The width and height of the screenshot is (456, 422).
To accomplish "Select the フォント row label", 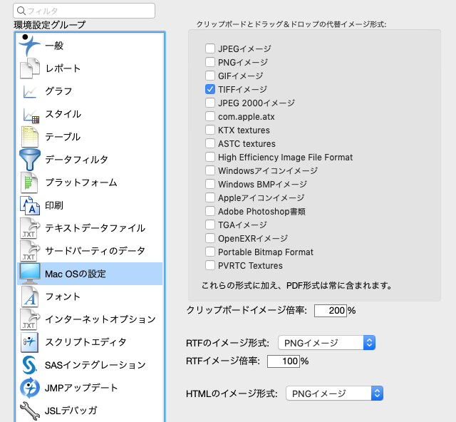I will click(x=63, y=297).
